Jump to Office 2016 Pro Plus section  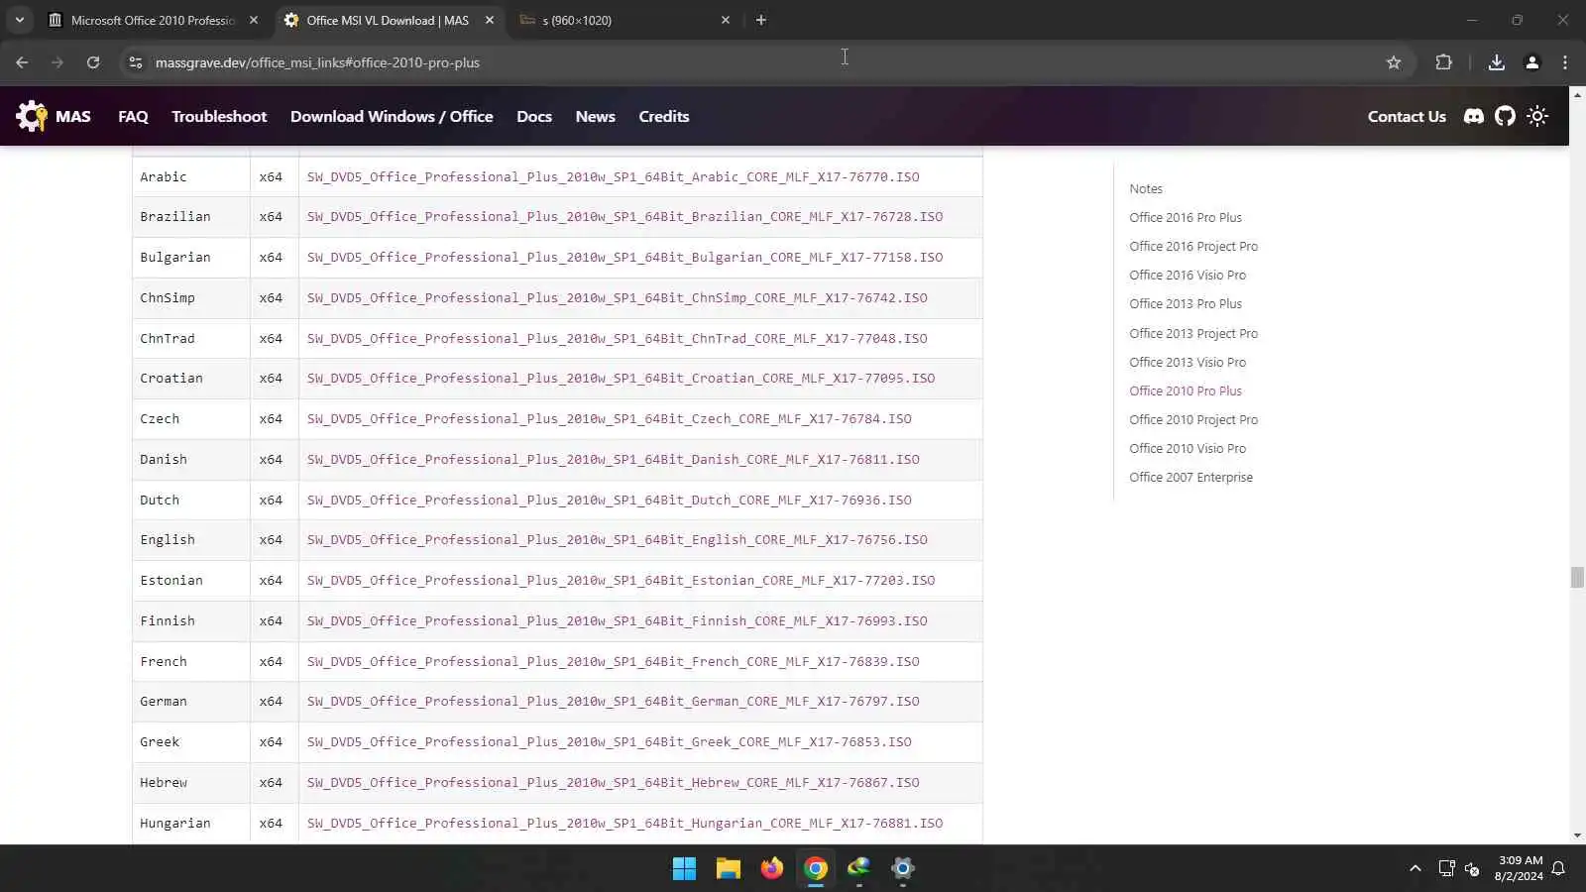pos(1186,217)
